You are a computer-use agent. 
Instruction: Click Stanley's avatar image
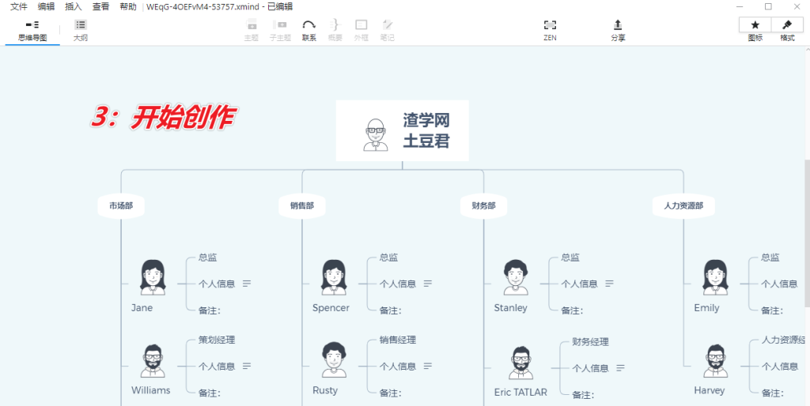(516, 277)
